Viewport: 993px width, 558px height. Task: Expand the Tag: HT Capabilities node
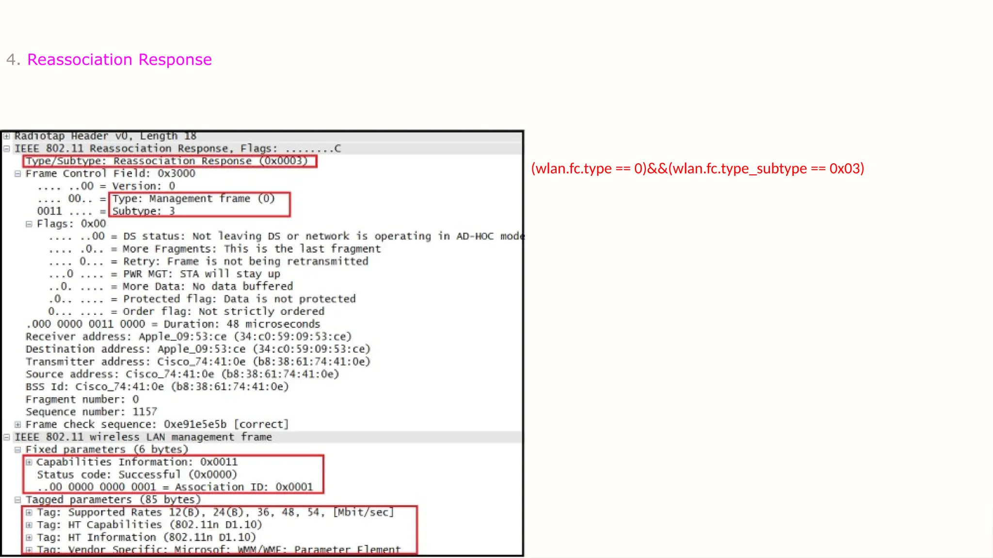pos(29,525)
